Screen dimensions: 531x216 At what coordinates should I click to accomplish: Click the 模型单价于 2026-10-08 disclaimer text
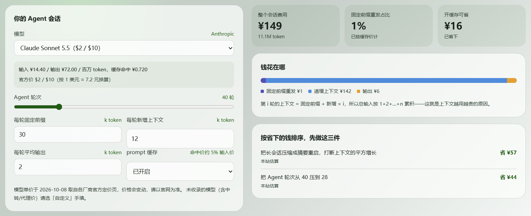click(122, 194)
